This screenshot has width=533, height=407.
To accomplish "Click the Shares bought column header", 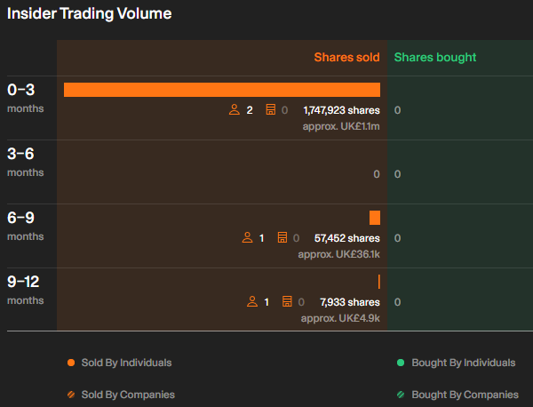I will 435,58.
